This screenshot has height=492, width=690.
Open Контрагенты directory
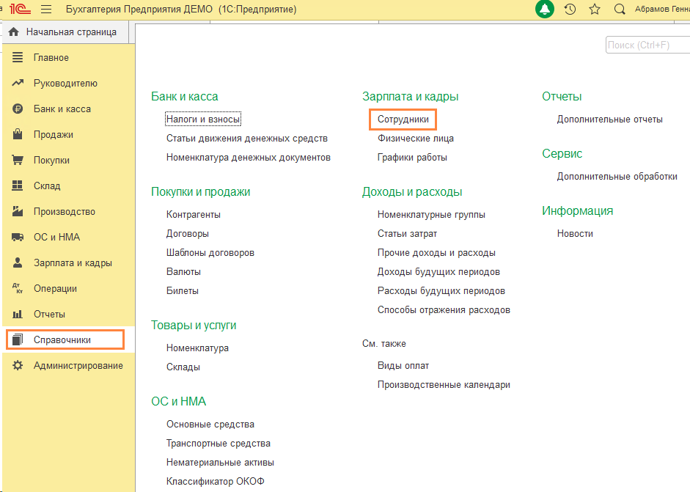193,215
